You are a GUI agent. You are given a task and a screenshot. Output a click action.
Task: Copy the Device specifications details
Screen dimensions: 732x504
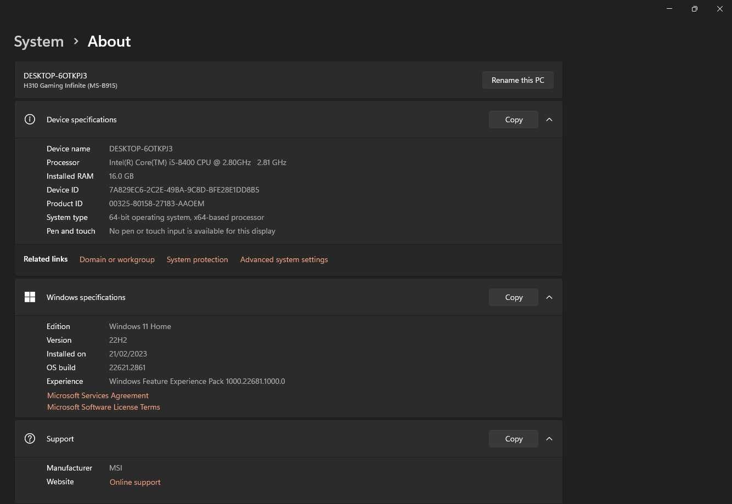pyautogui.click(x=514, y=120)
